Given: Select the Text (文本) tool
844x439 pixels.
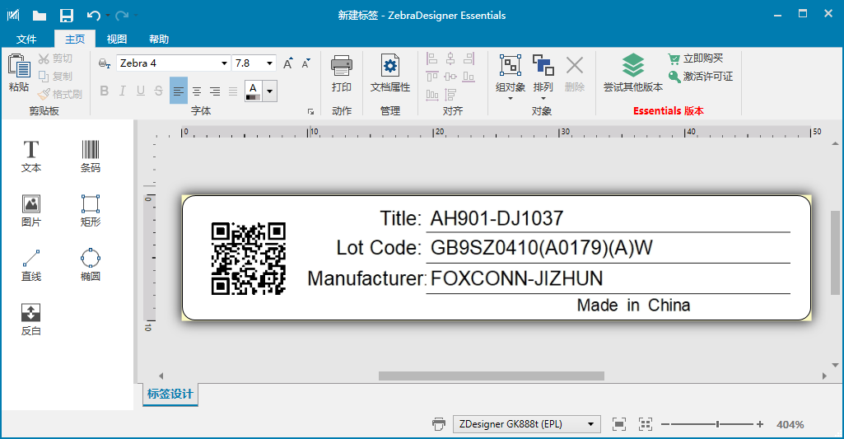Looking at the screenshot, I should 31,156.
